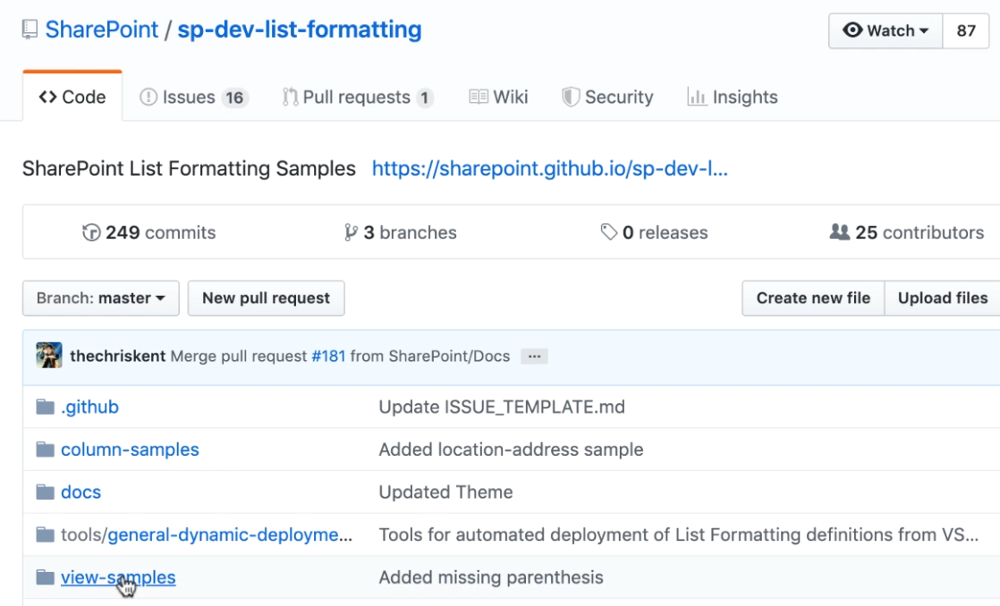Switch to the Code tab
The image size is (1000, 606).
[72, 97]
